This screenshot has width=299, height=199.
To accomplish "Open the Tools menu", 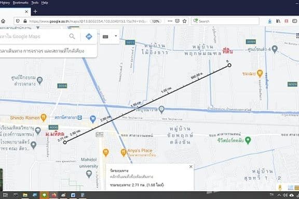I will [x=35, y=3].
